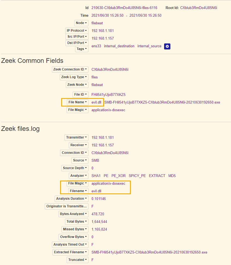Open the Extracted Filename dropdown
The image size is (231, 265).
70,252
